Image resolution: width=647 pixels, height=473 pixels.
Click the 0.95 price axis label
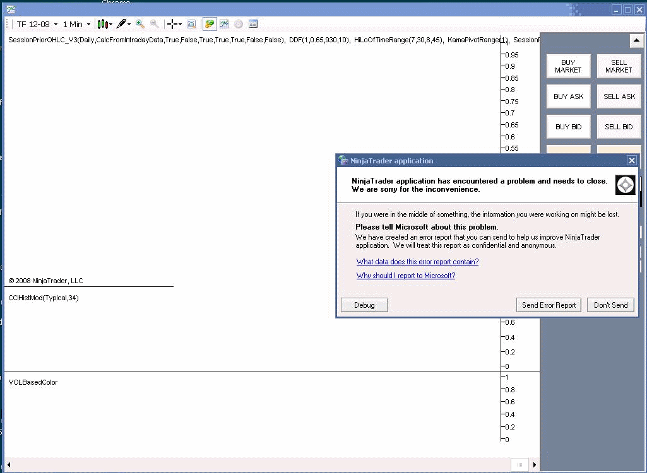point(512,55)
